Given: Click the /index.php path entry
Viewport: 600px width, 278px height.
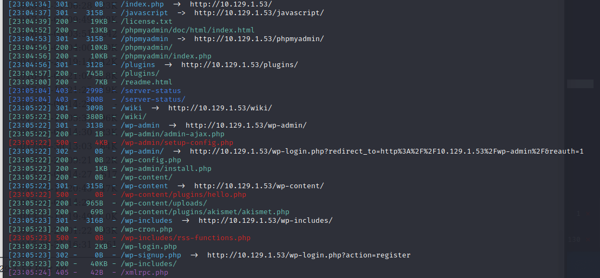Looking at the screenshot, I should [x=142, y=4].
